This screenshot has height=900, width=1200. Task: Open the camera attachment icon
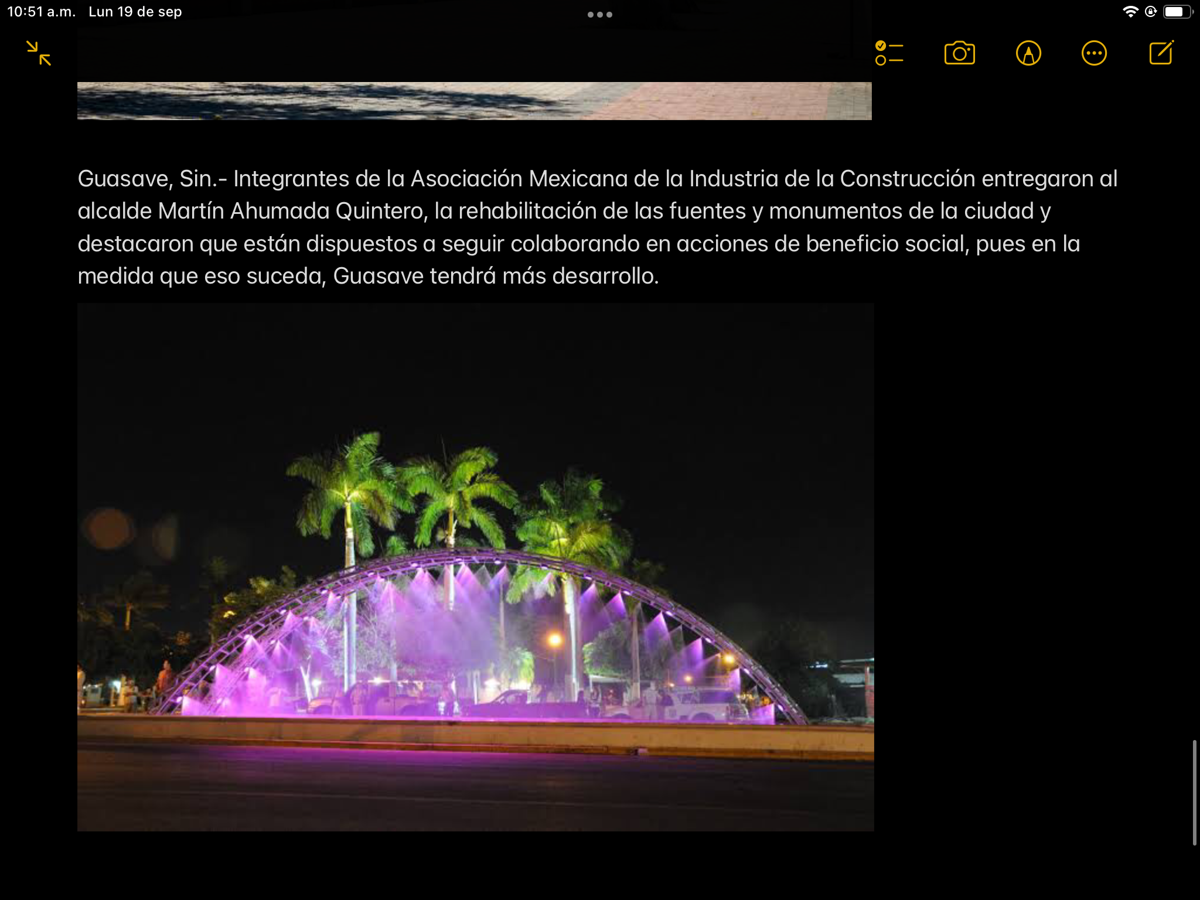(959, 53)
